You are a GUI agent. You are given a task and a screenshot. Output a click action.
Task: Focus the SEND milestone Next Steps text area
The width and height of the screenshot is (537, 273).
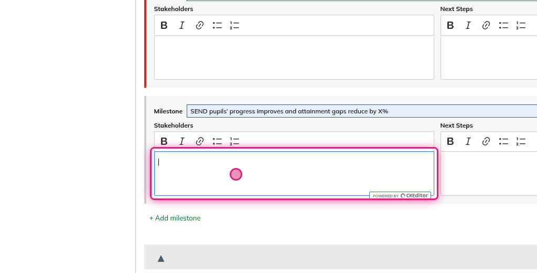pyautogui.click(x=489, y=174)
